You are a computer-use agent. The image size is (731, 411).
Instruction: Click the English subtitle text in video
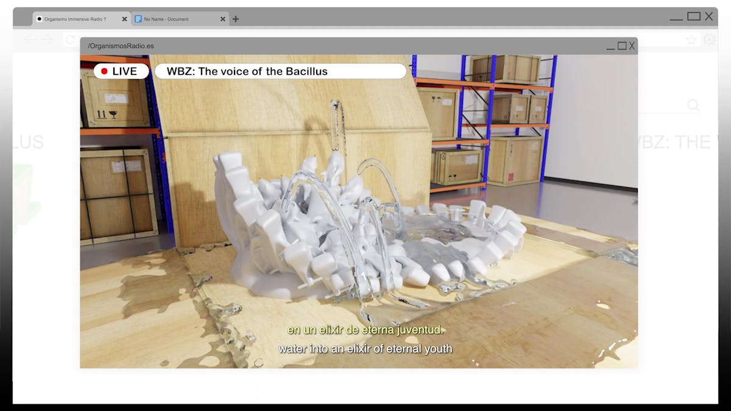pyautogui.click(x=365, y=349)
